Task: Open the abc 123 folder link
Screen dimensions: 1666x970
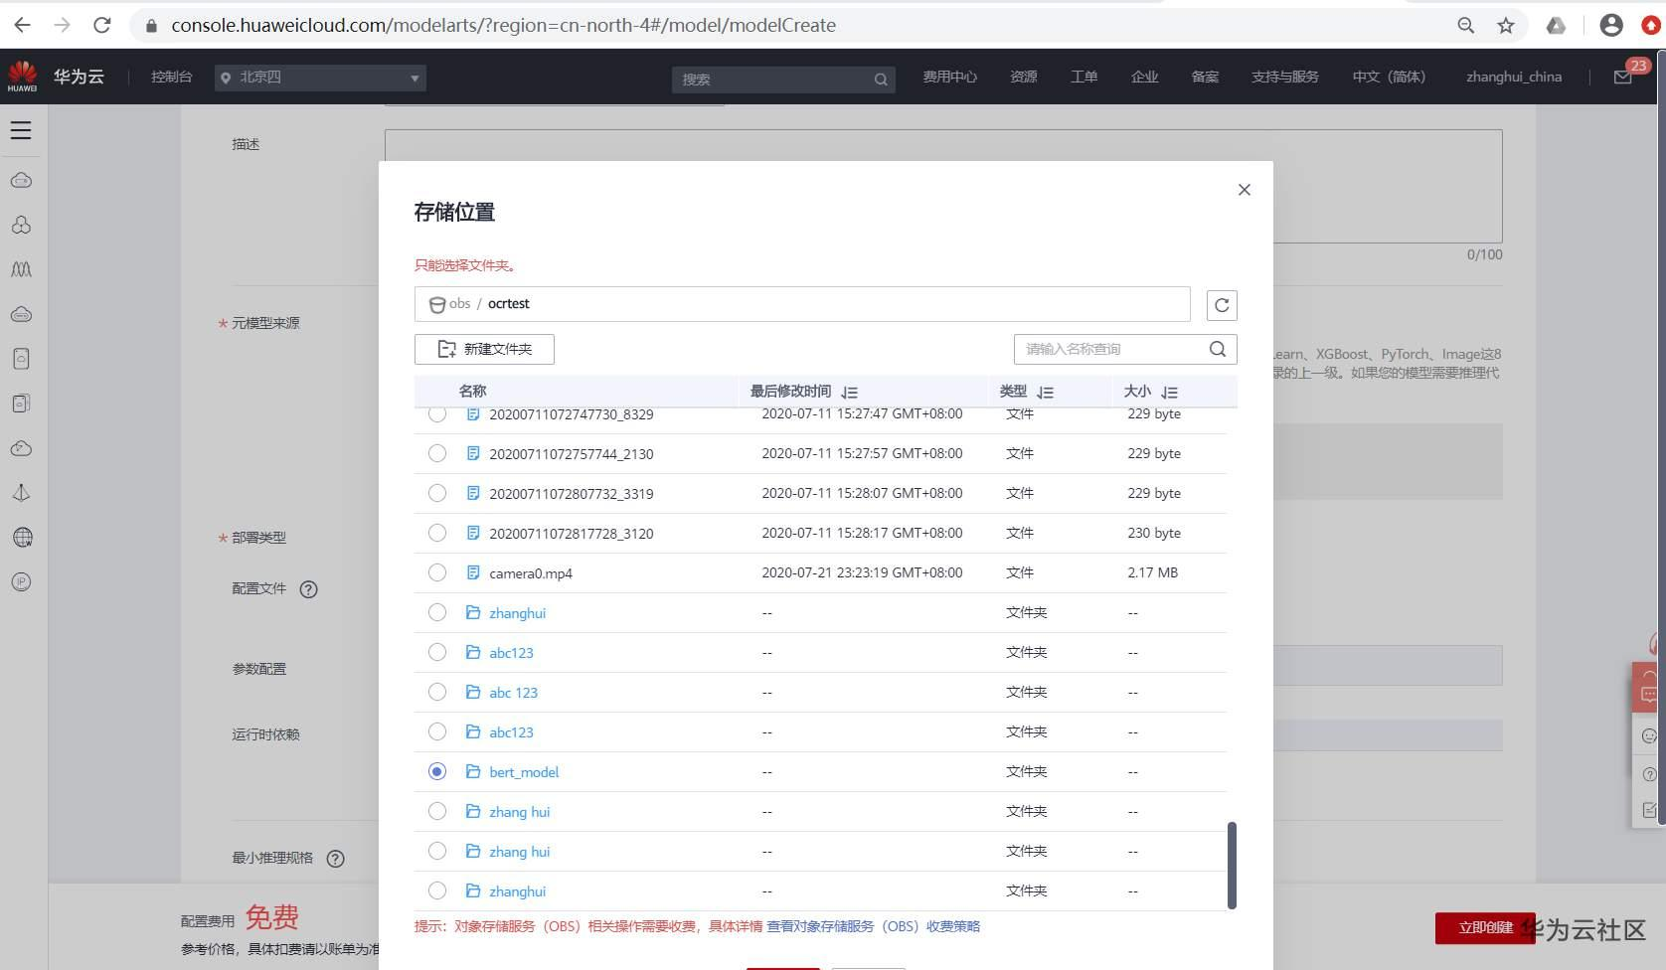Action: [x=513, y=693]
